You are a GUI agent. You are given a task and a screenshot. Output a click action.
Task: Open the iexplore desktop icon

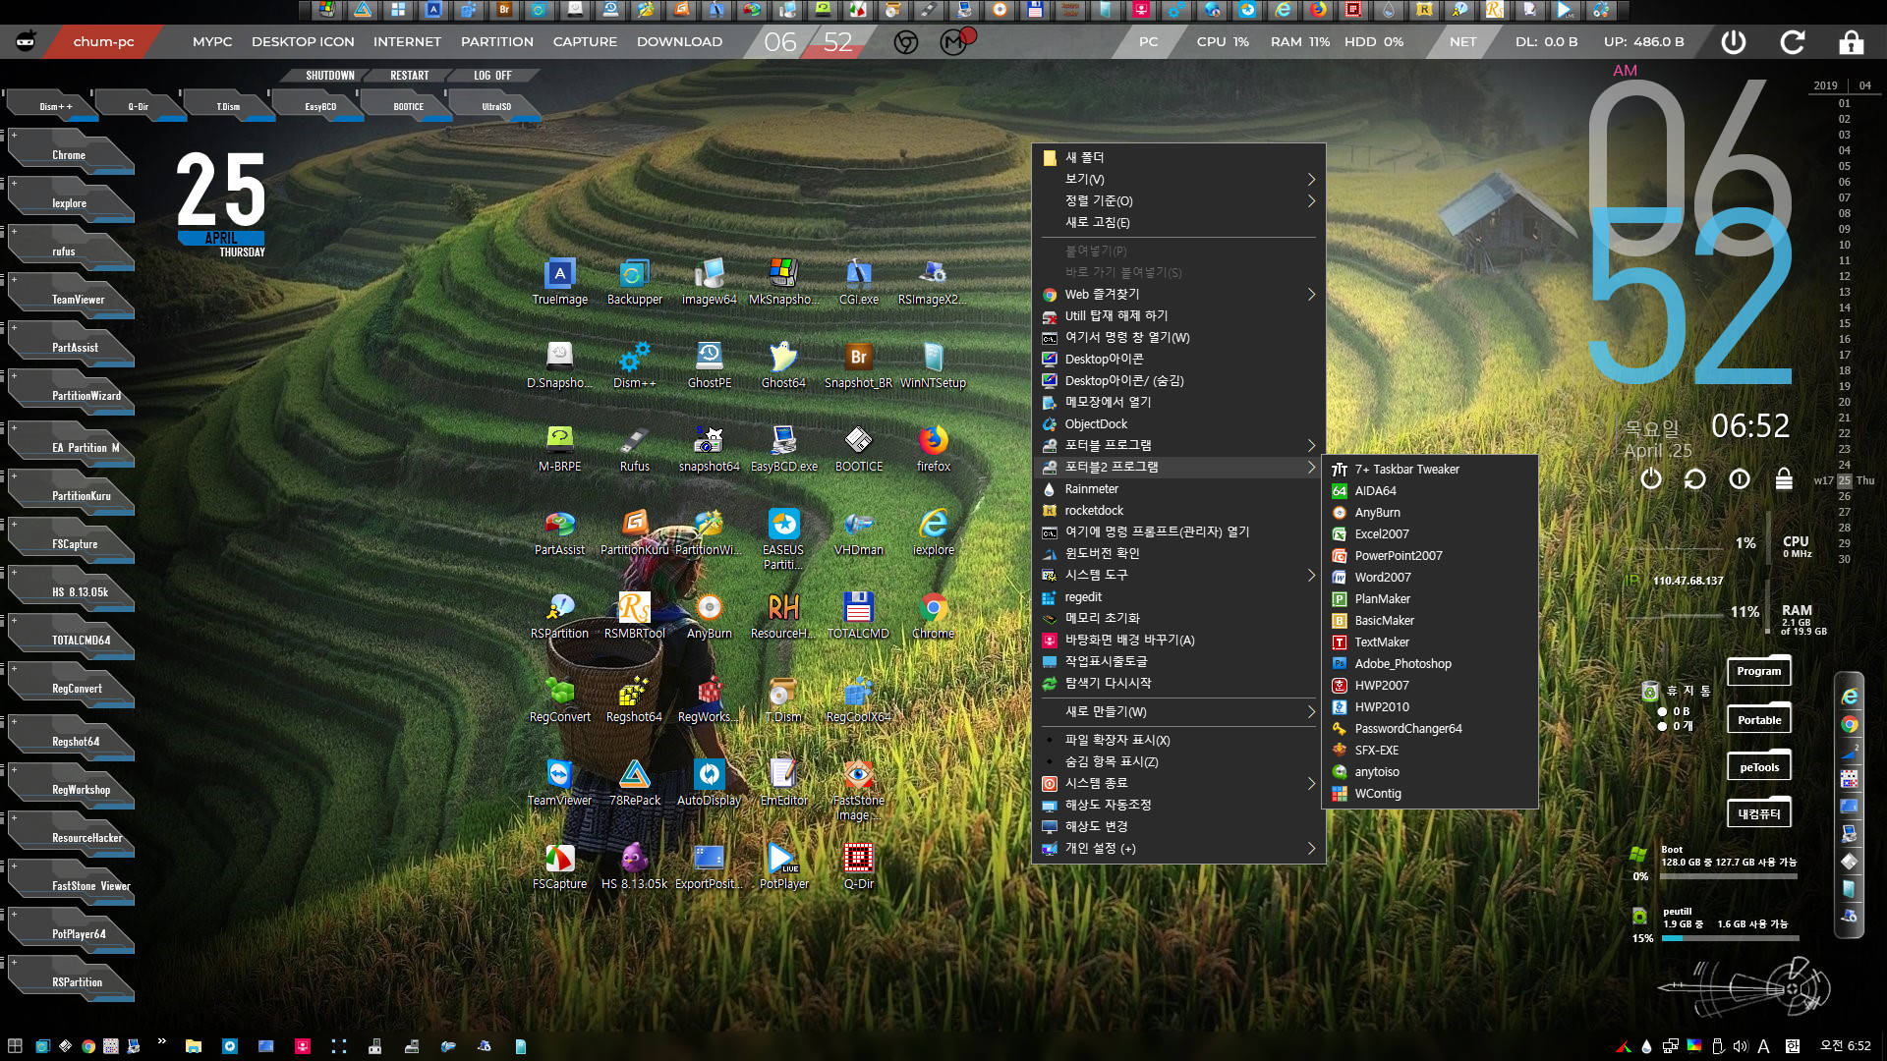click(x=933, y=531)
